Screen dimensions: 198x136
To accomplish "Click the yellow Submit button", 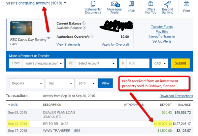I will click(x=180, y=63).
